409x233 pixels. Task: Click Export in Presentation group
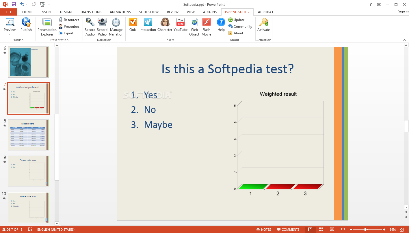pos(66,33)
